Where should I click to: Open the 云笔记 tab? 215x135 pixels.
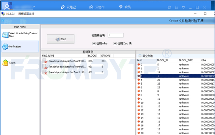click(68, 7)
